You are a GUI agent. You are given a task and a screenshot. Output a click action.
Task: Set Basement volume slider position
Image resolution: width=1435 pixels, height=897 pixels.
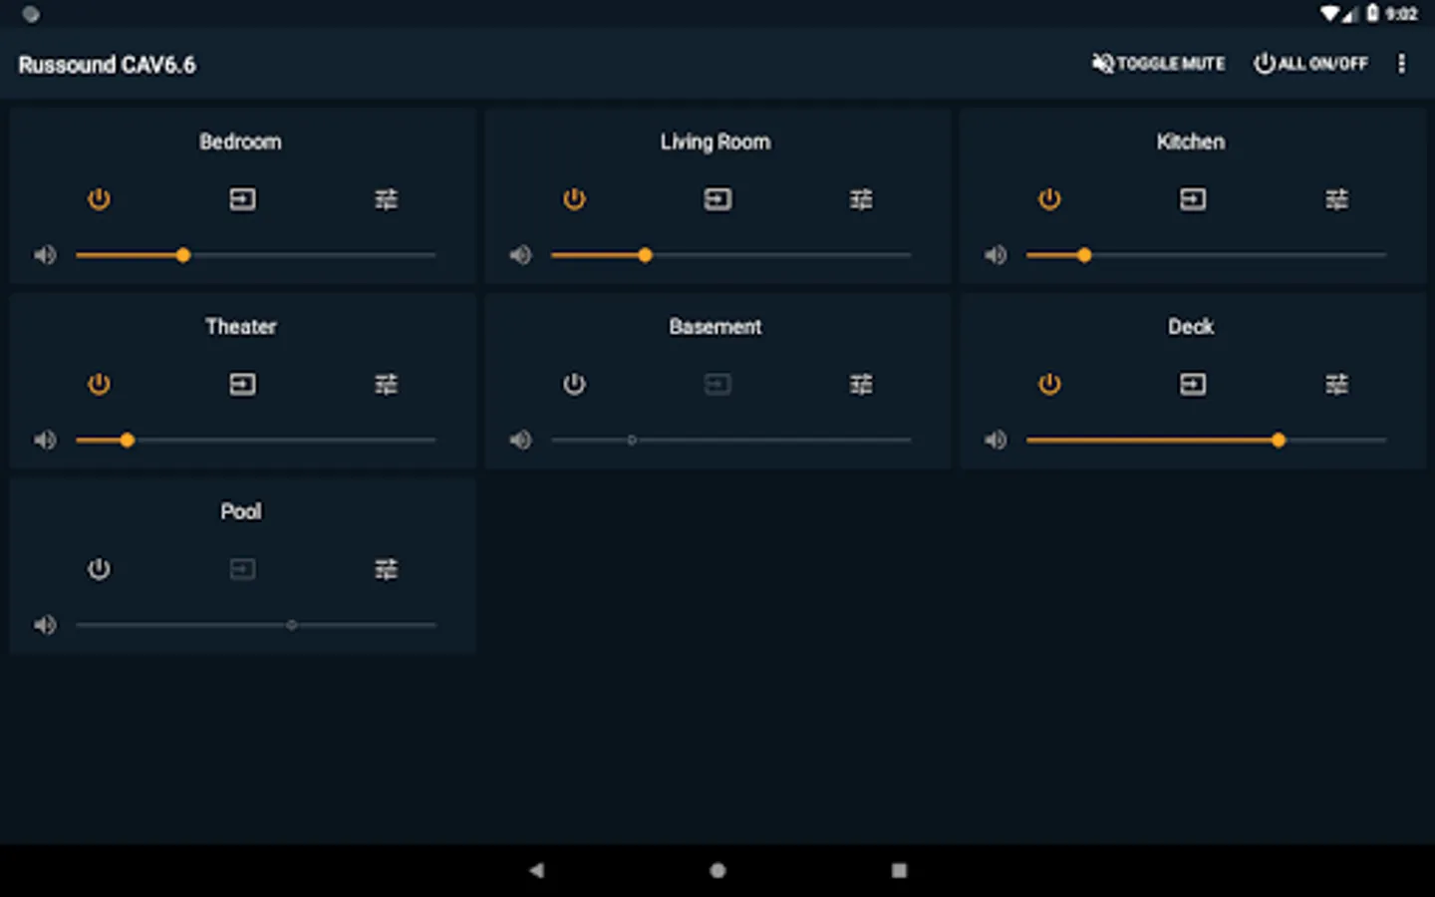(731, 440)
